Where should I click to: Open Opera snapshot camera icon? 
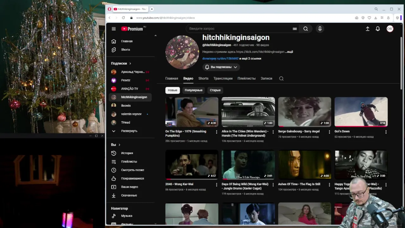point(357,18)
